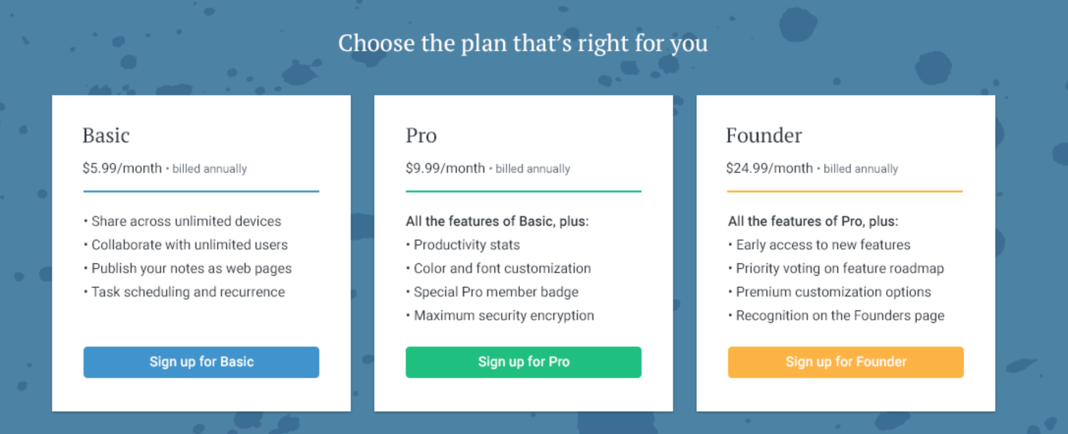Click 'Color and font customization' feature

(x=502, y=269)
